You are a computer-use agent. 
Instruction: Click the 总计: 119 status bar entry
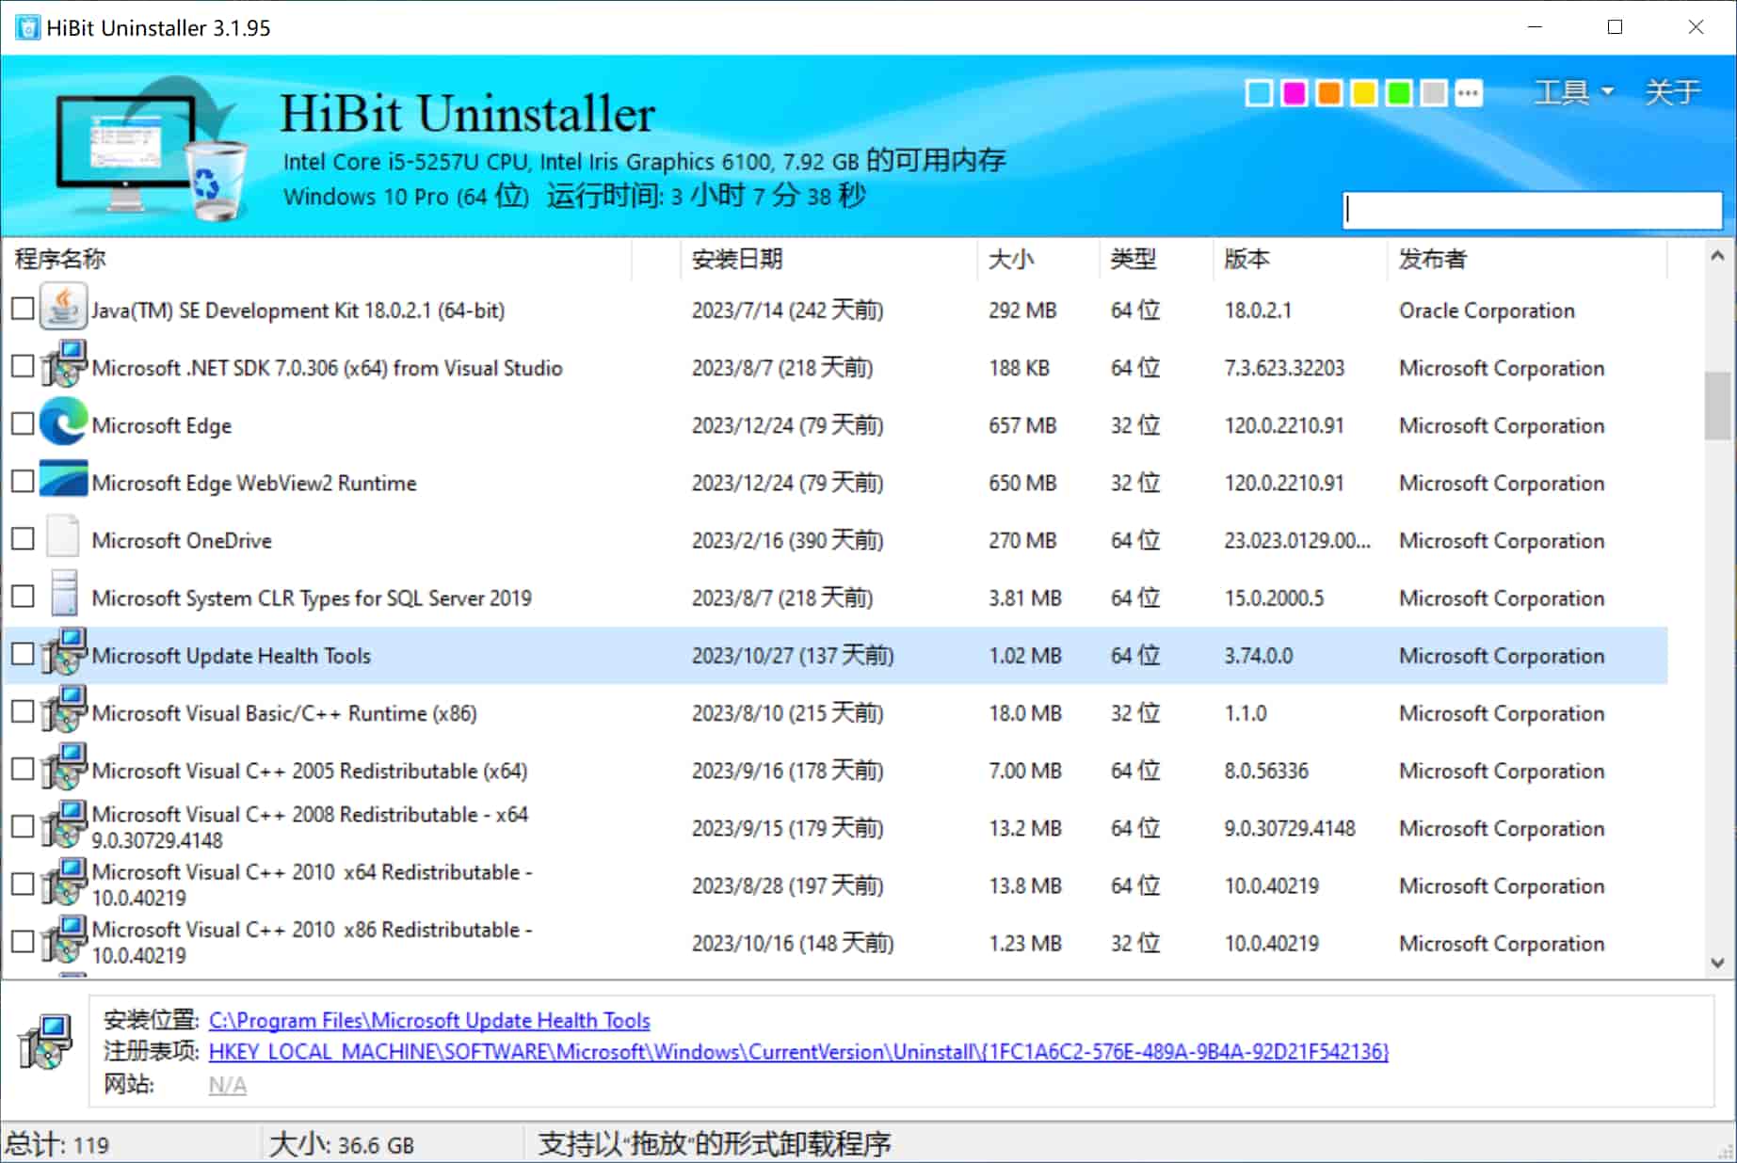coord(57,1144)
